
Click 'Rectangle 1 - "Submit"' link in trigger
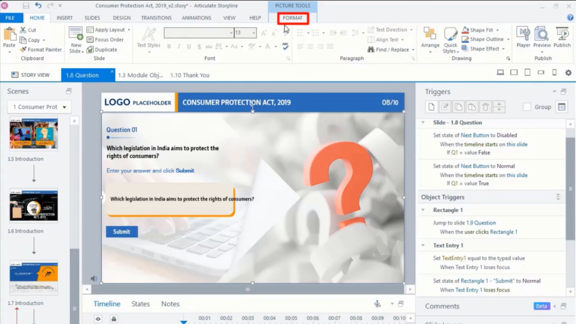pyautogui.click(x=488, y=281)
